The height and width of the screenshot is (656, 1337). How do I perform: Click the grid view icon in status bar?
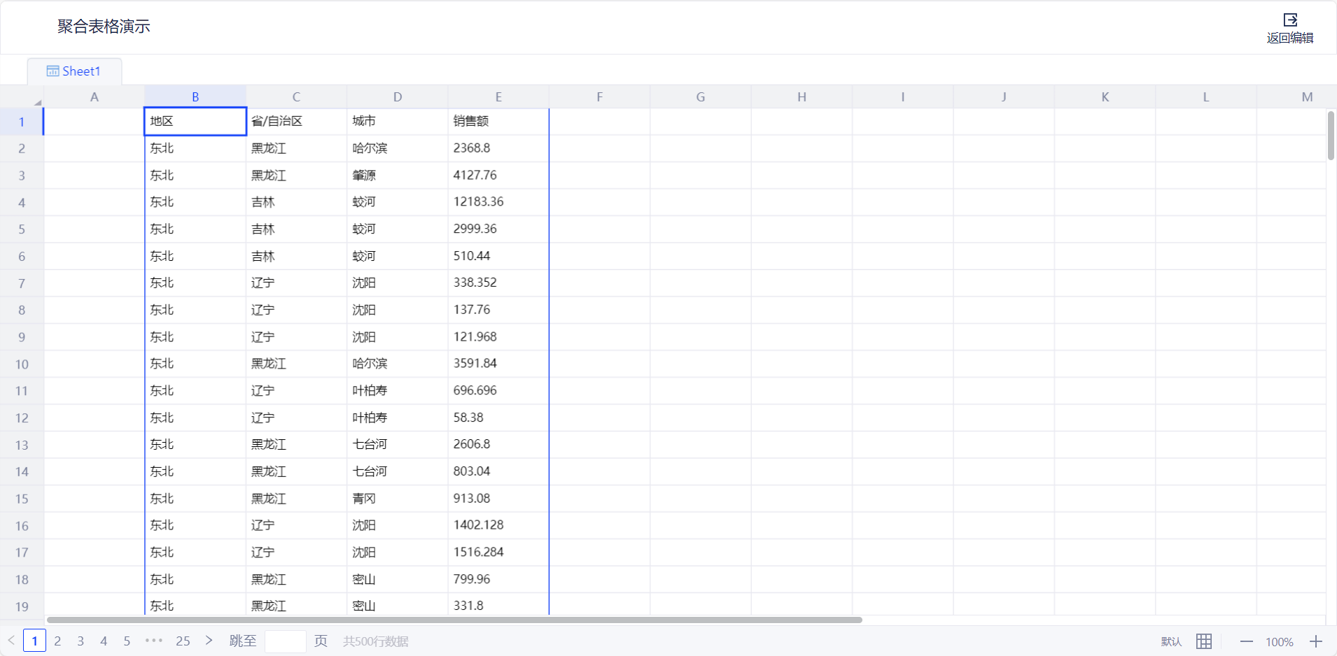point(1204,641)
